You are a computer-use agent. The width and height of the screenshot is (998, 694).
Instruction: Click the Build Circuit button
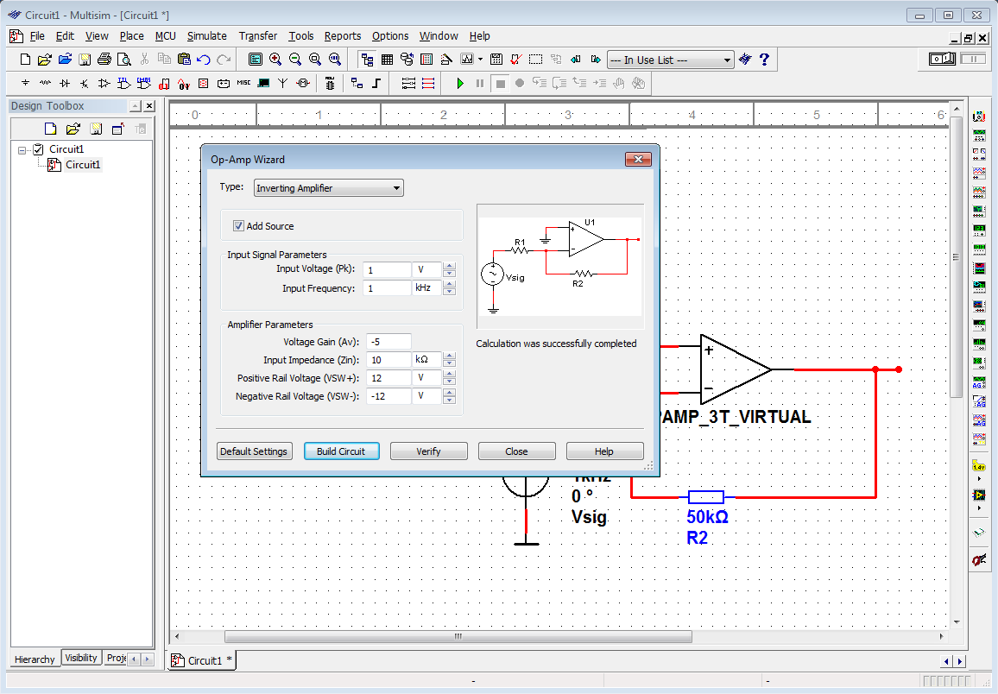click(x=341, y=451)
